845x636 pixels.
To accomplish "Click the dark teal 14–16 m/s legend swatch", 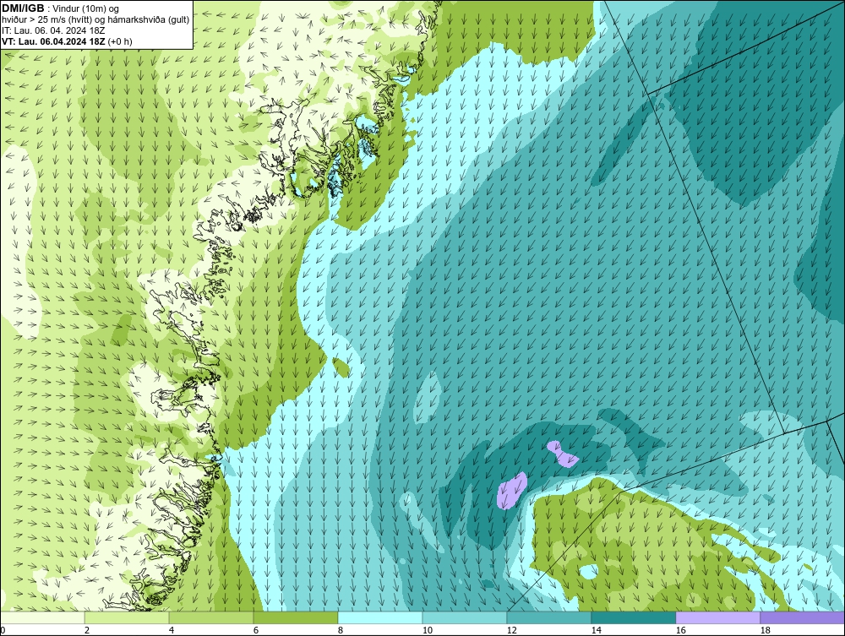I will [633, 617].
